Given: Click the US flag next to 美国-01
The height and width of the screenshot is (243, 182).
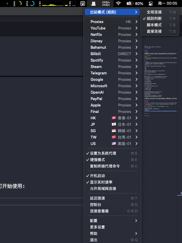Looking at the screenshot, I should coord(114,144).
